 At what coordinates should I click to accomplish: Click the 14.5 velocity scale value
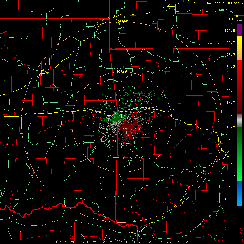pyautogui.click(x=231, y=103)
